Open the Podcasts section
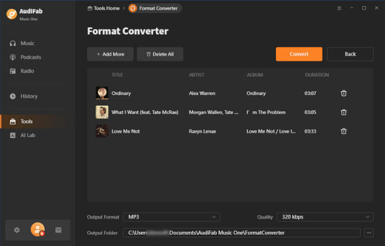This screenshot has width=385, height=246. [x=30, y=57]
